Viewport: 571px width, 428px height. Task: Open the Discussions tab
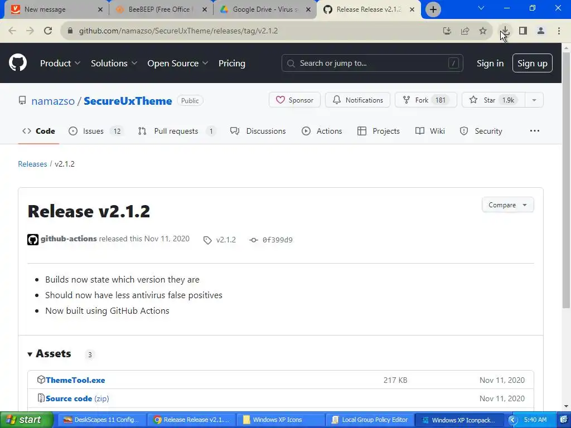(x=258, y=131)
